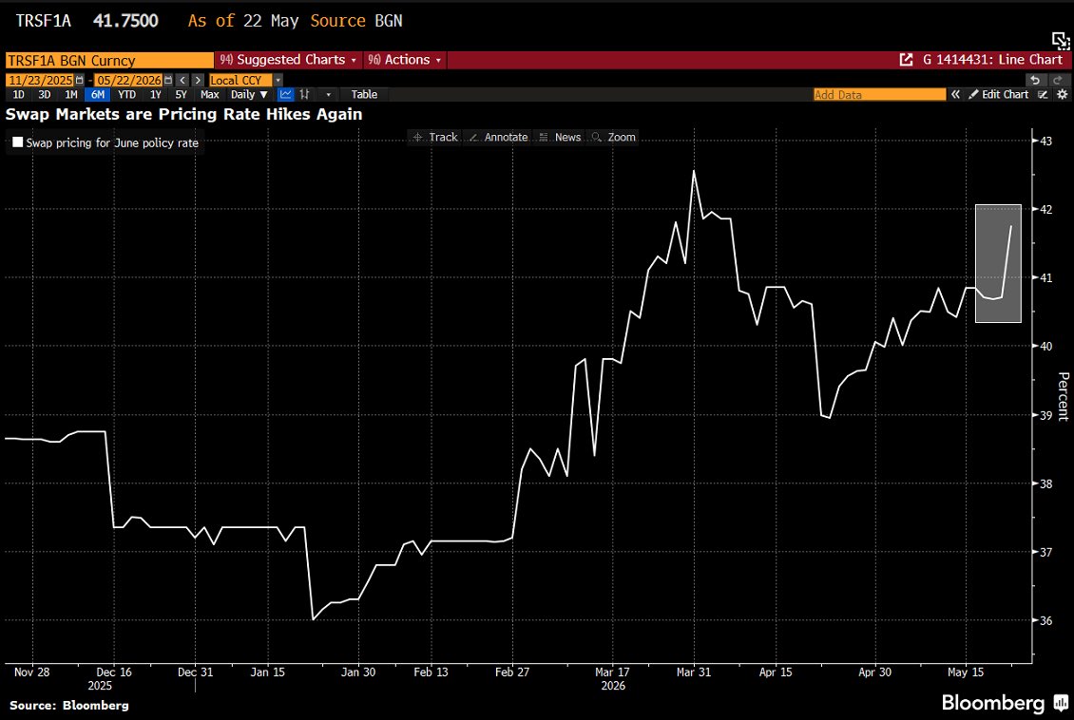Step date range backward with left arrow

(x=182, y=80)
